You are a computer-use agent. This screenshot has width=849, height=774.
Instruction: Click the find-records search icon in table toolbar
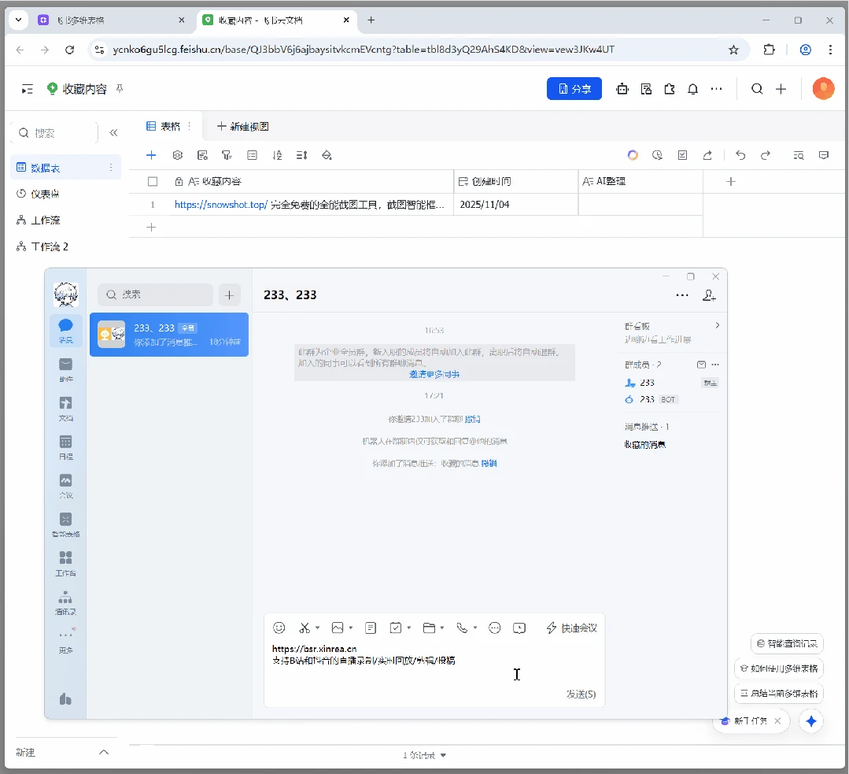[799, 156]
